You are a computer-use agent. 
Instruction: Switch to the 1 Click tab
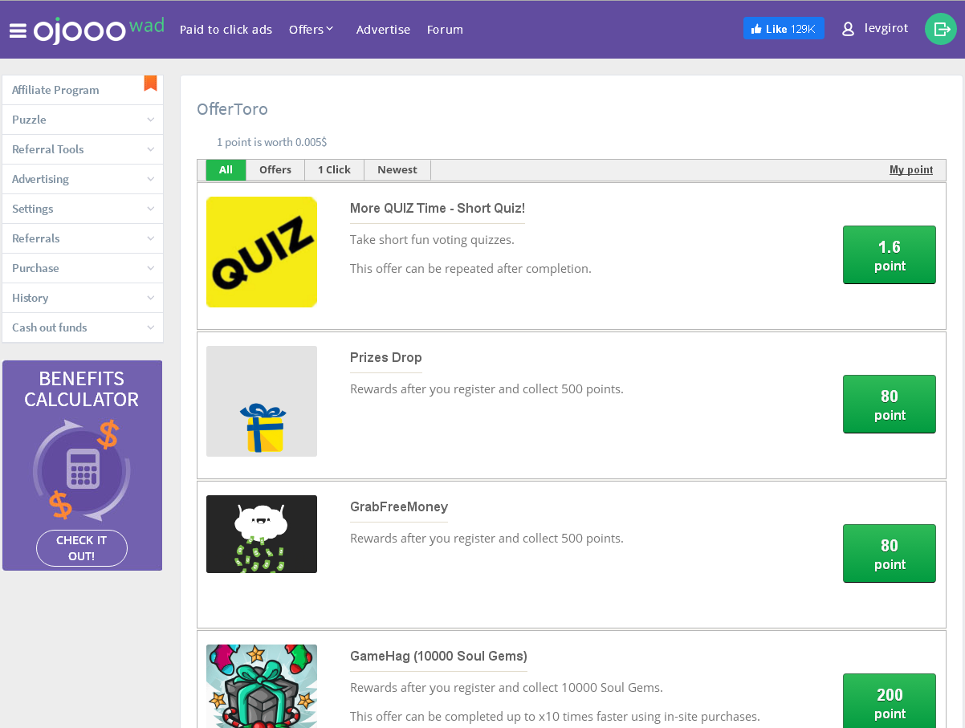pyautogui.click(x=334, y=170)
